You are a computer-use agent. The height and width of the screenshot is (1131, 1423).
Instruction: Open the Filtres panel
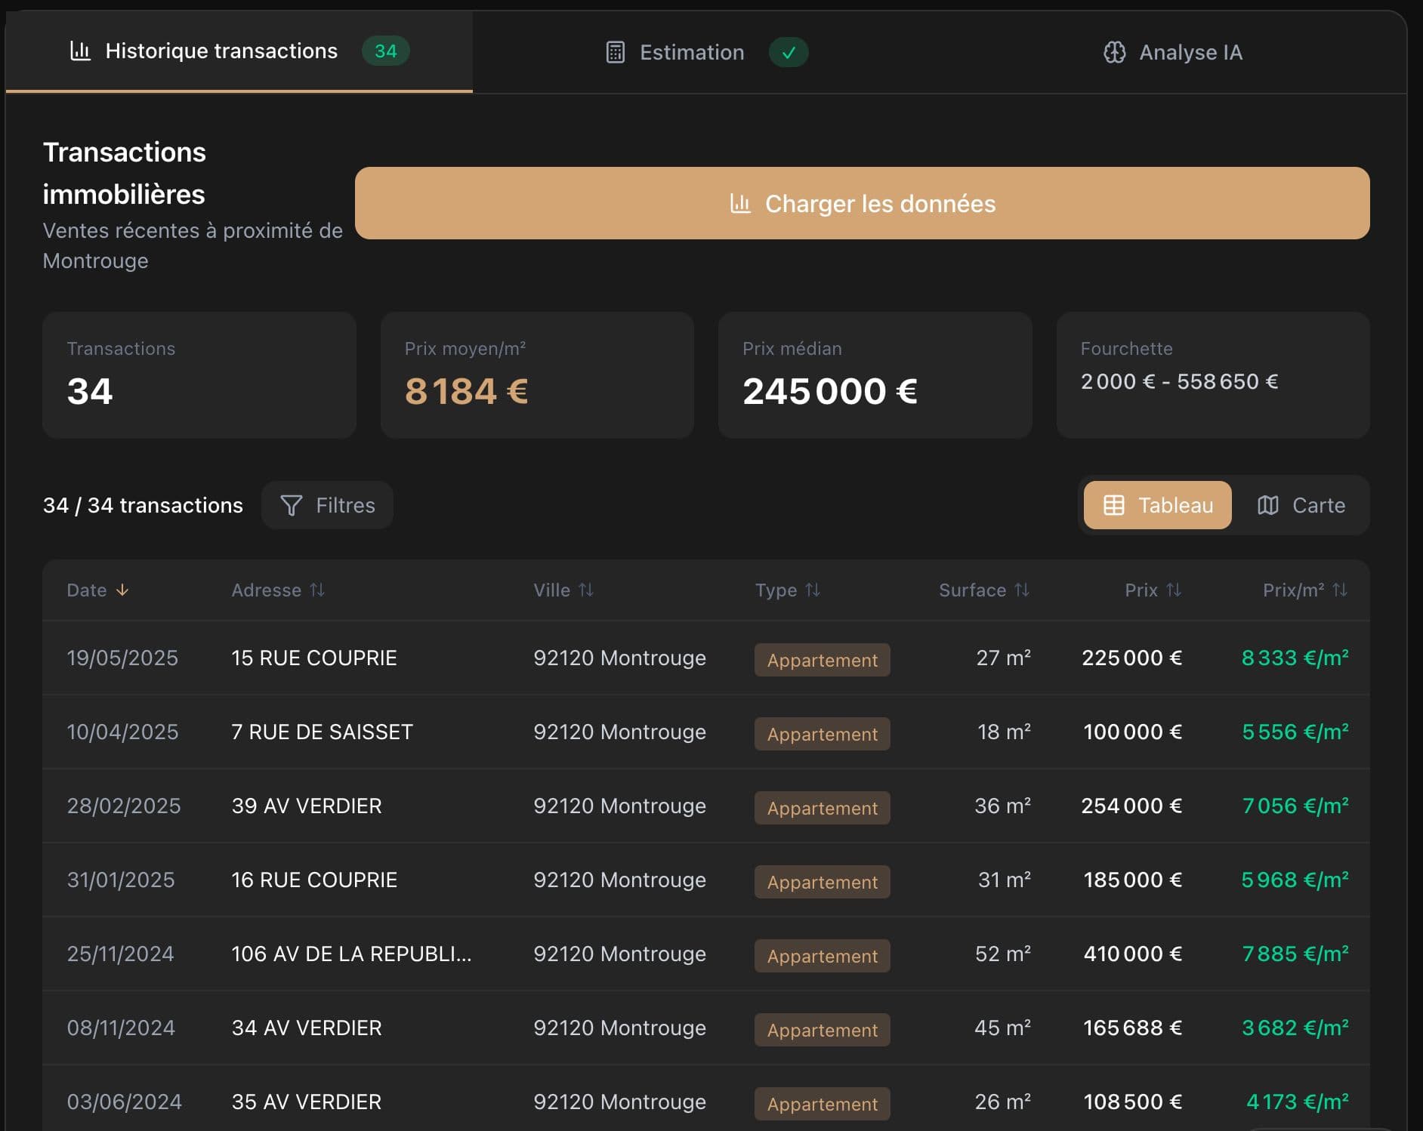click(327, 505)
